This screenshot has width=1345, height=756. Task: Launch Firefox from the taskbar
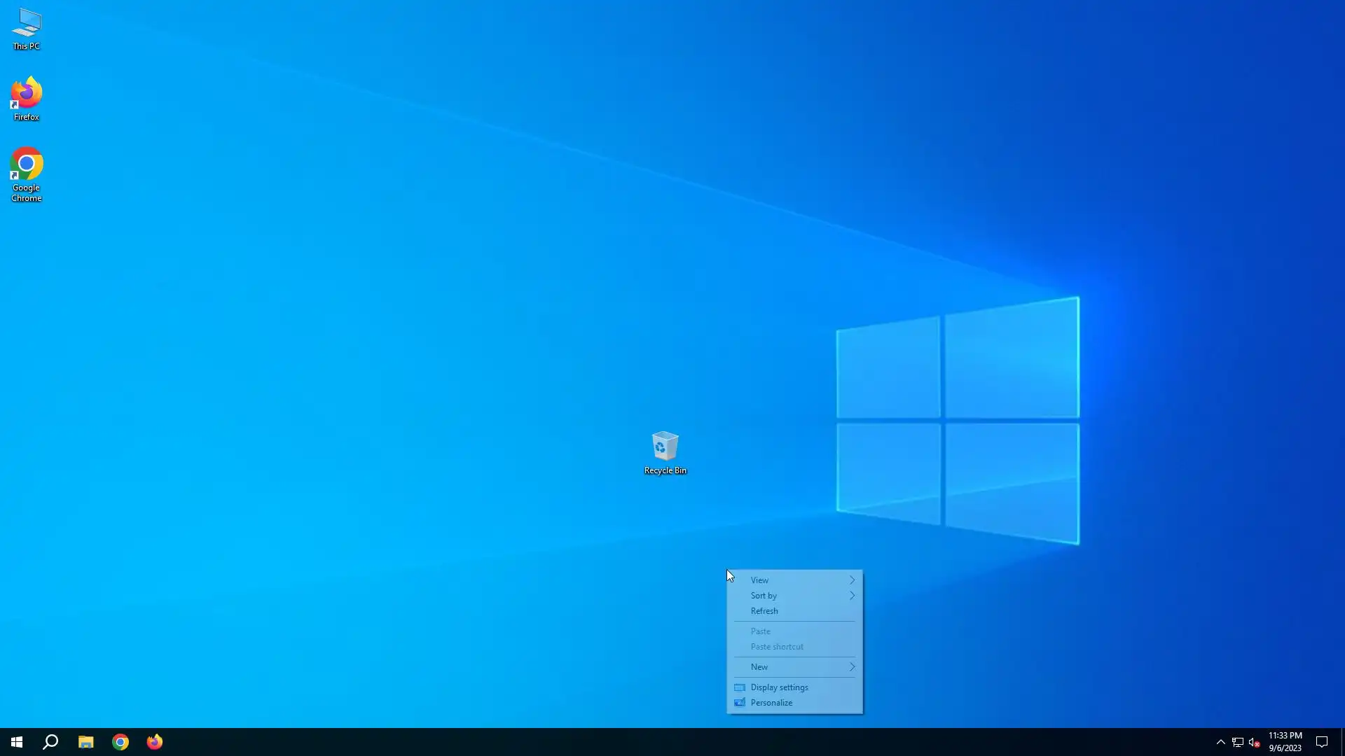click(155, 742)
